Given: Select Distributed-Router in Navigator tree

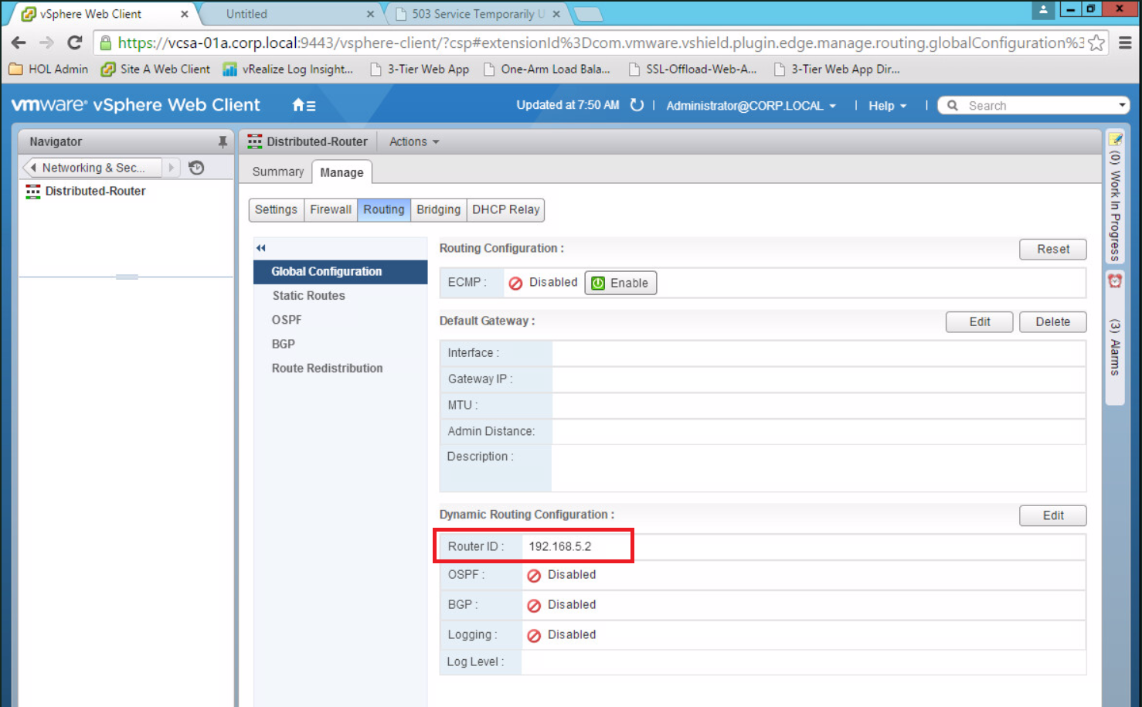Looking at the screenshot, I should coord(95,191).
